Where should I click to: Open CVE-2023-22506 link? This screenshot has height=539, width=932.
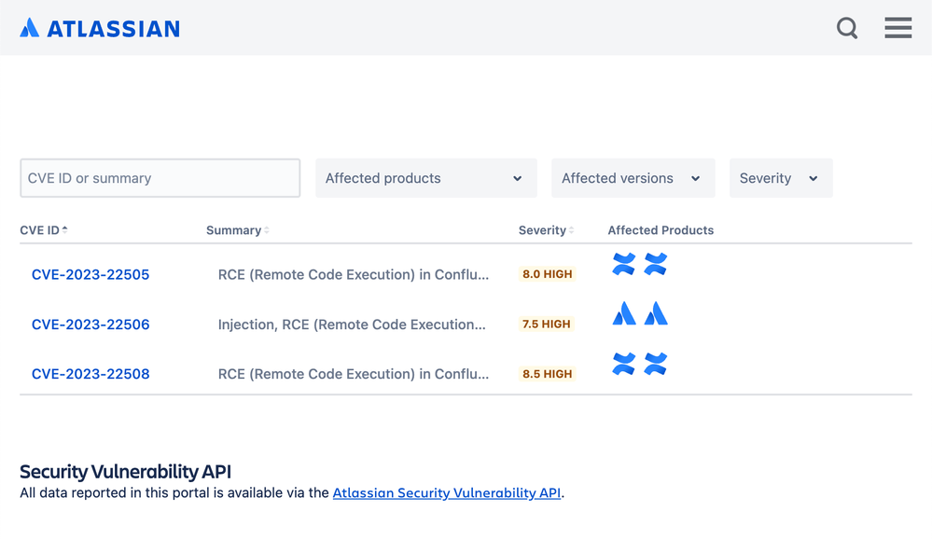[90, 325]
